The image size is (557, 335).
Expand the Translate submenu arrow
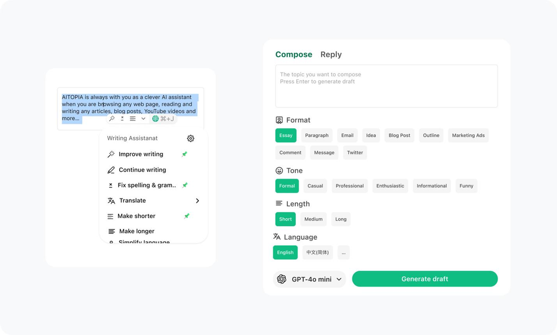pos(197,201)
